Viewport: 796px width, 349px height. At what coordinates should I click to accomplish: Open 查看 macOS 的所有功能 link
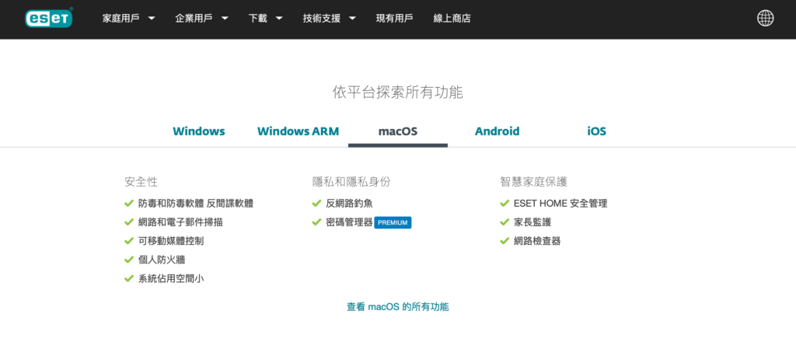coord(397,306)
